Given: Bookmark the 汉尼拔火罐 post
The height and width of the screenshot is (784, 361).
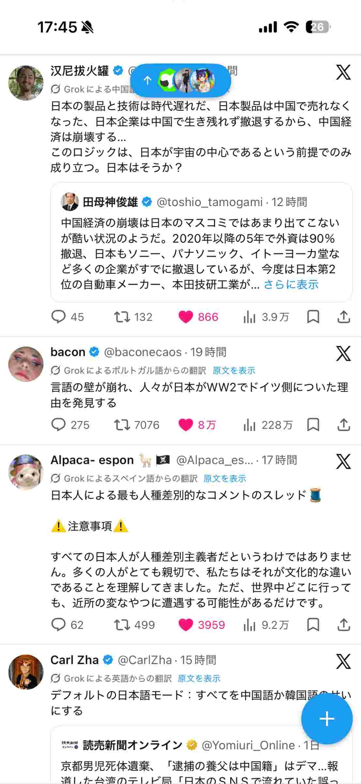Looking at the screenshot, I should pos(313,317).
